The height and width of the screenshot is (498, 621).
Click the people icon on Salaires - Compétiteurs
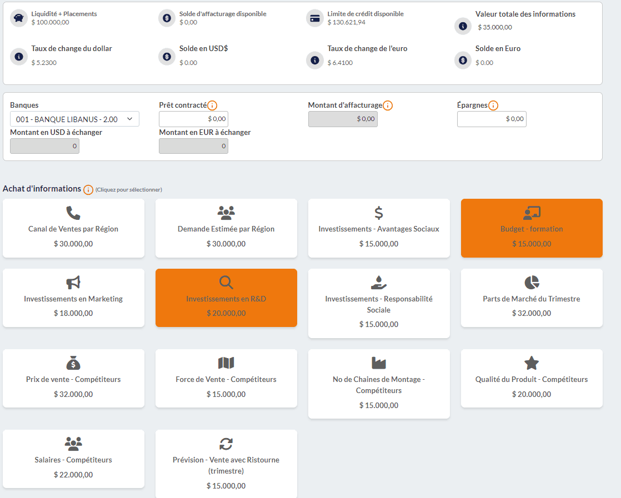tap(73, 443)
